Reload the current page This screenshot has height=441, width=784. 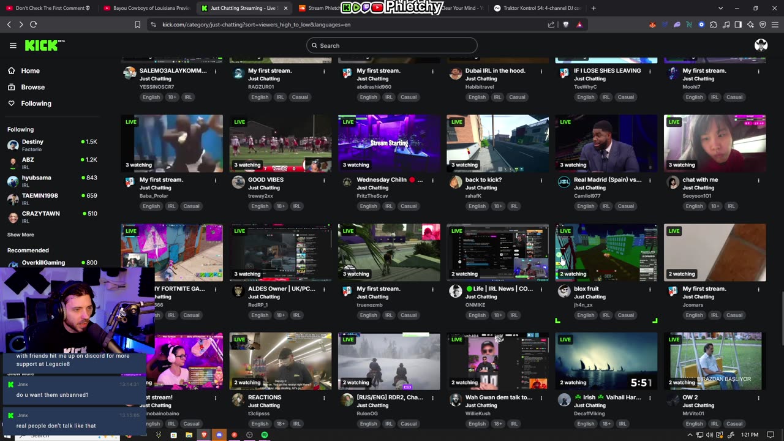coord(33,24)
